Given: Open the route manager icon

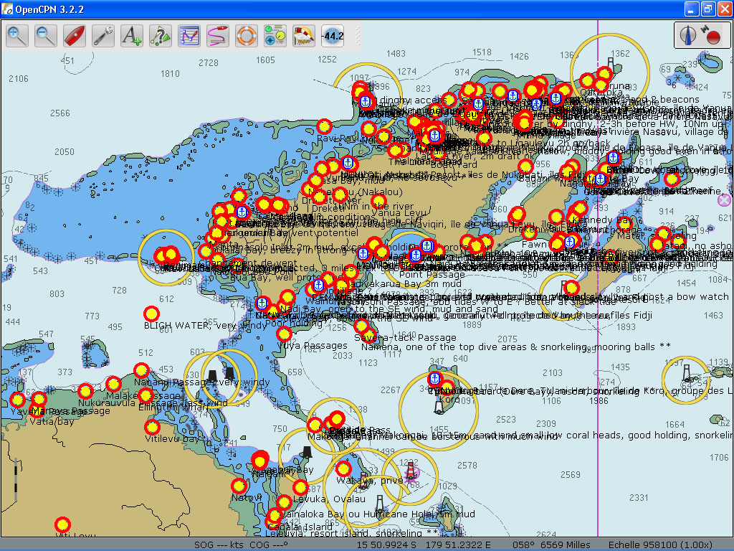Looking at the screenshot, I should pos(189,36).
